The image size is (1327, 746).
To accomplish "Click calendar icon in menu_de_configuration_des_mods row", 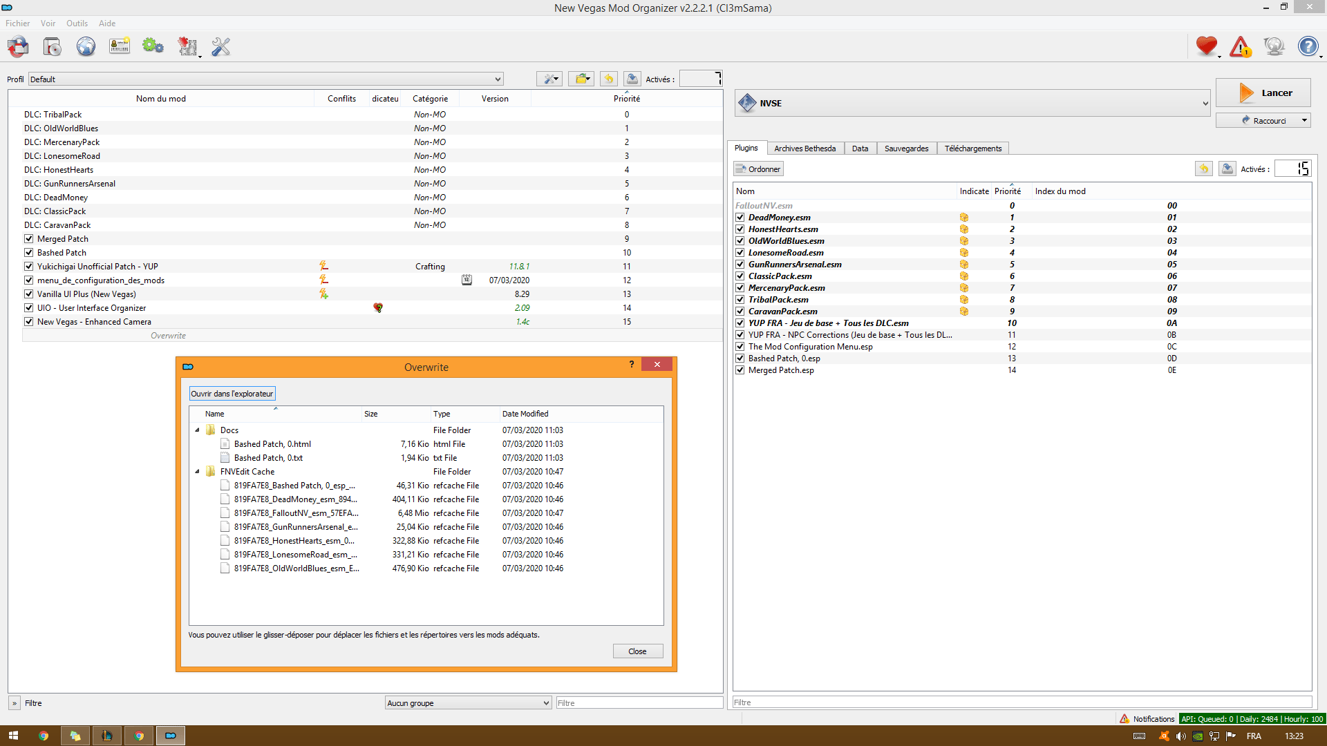I will [x=467, y=280].
